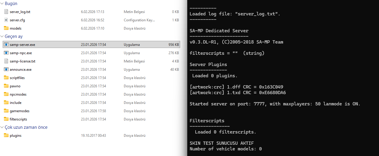
Task: Select the npcmodes folder name
Action: click(18, 94)
